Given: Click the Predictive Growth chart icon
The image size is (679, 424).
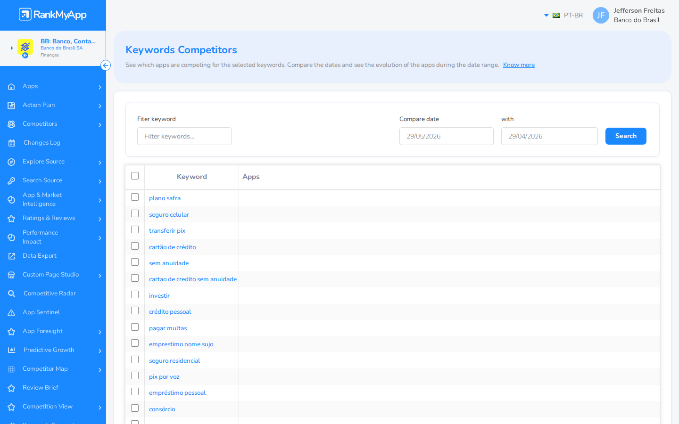Looking at the screenshot, I should (11, 350).
